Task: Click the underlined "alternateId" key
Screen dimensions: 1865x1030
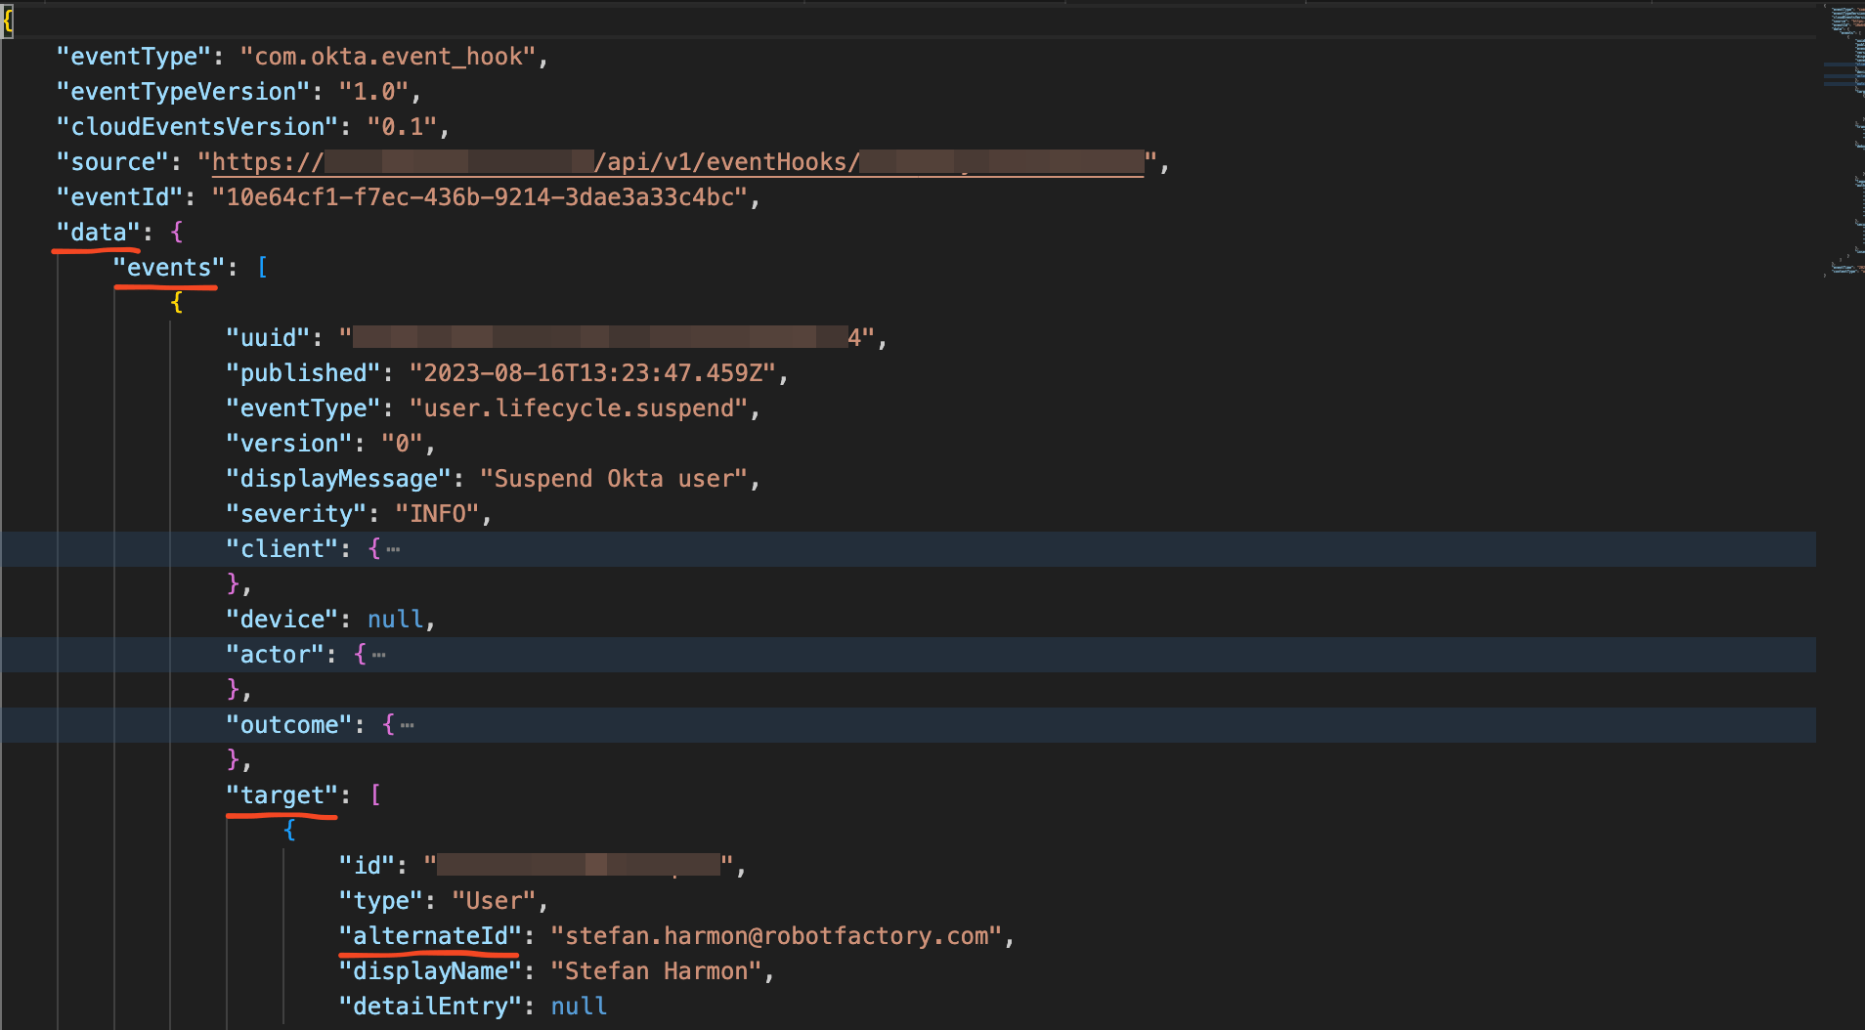Action: point(431,936)
